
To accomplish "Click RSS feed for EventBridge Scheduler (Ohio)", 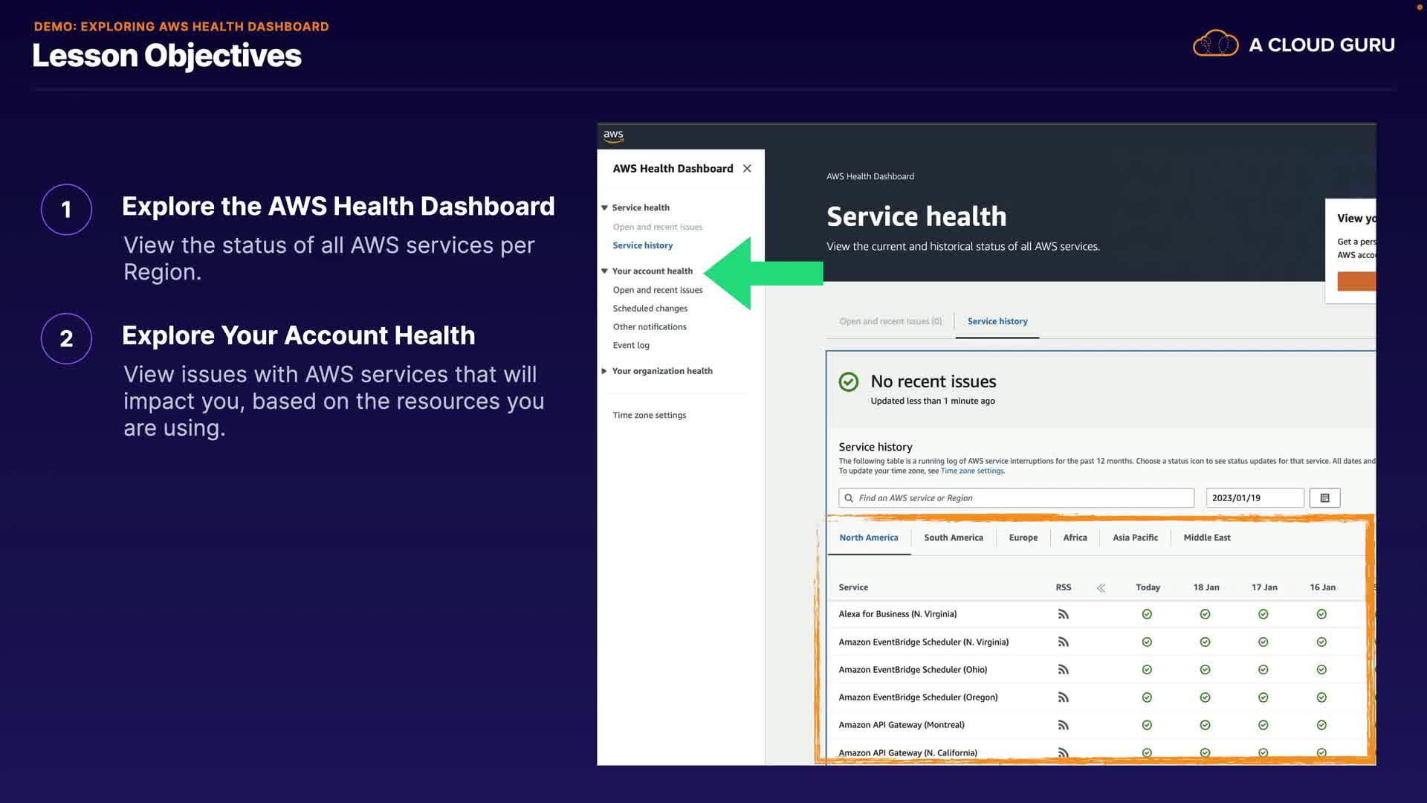I will coord(1063,670).
